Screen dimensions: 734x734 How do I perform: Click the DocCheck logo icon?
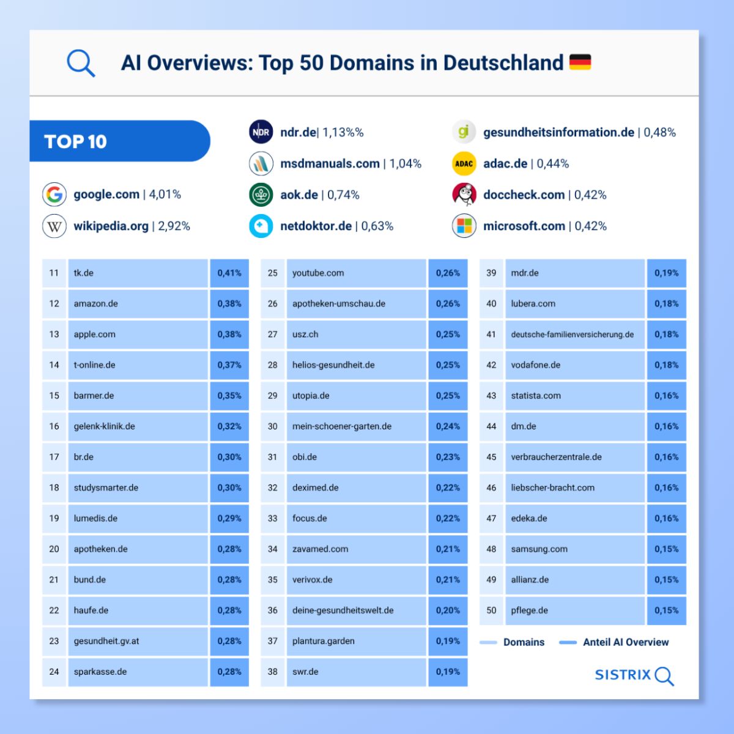pos(464,195)
